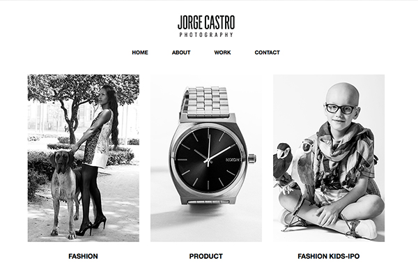The image size is (418, 279).
Task: Open the WORK menu item
Action: (222, 52)
